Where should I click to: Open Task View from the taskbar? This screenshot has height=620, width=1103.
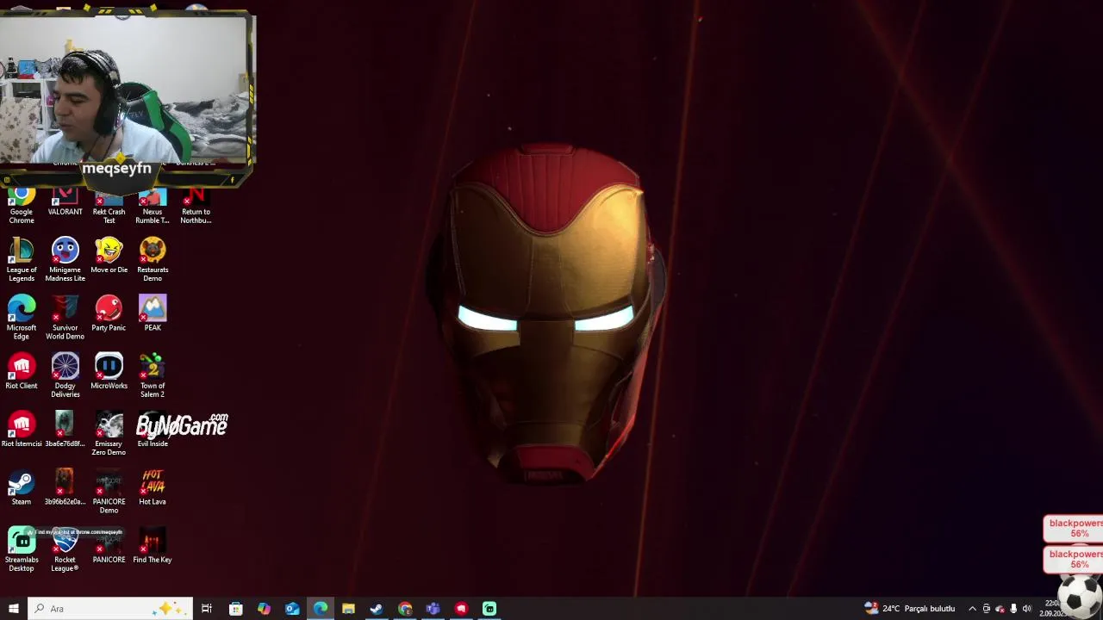tap(207, 609)
